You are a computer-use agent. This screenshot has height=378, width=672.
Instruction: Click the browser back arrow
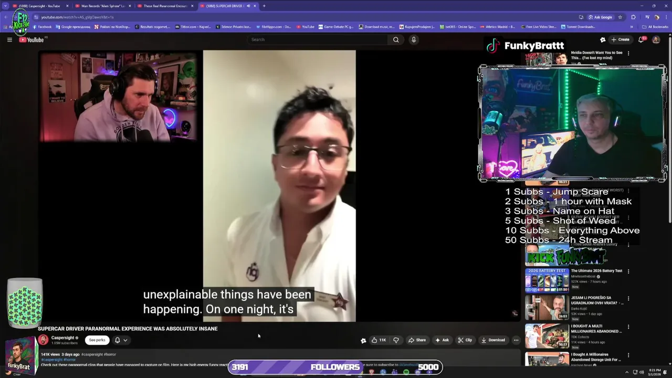(6, 17)
